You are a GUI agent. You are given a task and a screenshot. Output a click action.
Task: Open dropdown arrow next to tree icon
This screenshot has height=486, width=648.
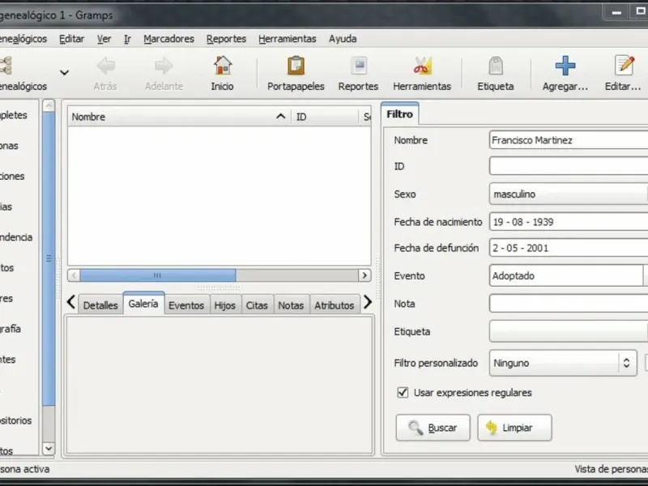pos(64,73)
